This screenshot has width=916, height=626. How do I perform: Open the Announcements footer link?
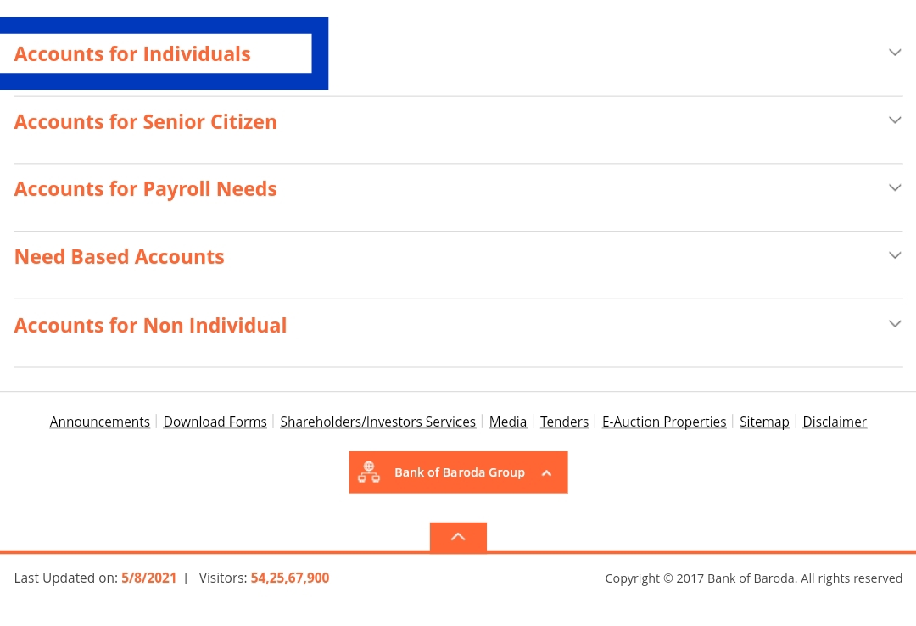100,422
